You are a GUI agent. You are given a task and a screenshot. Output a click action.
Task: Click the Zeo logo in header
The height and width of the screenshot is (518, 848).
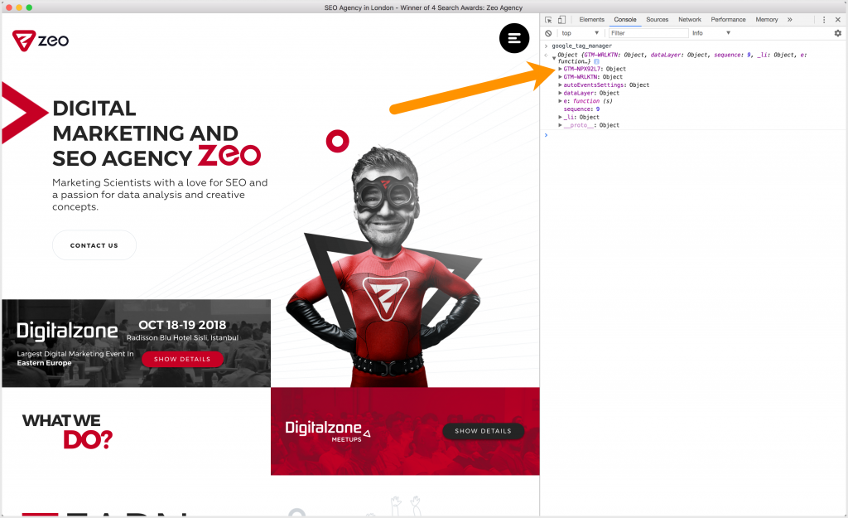click(41, 41)
